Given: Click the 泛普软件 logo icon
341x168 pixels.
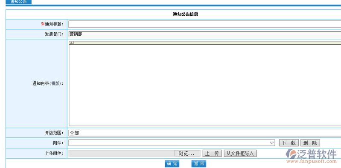Looking at the screenshot, I should tap(291, 154).
